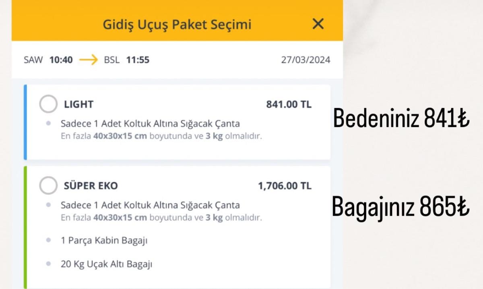Click the 1,706.00 TL price
This screenshot has height=289, width=483.
coord(285,186)
